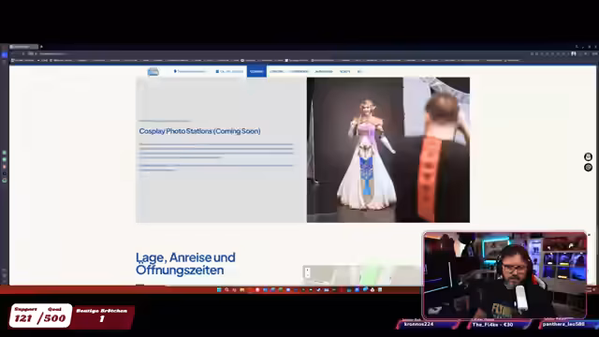
Task: Open the Windows Start menu
Action: 219,290
